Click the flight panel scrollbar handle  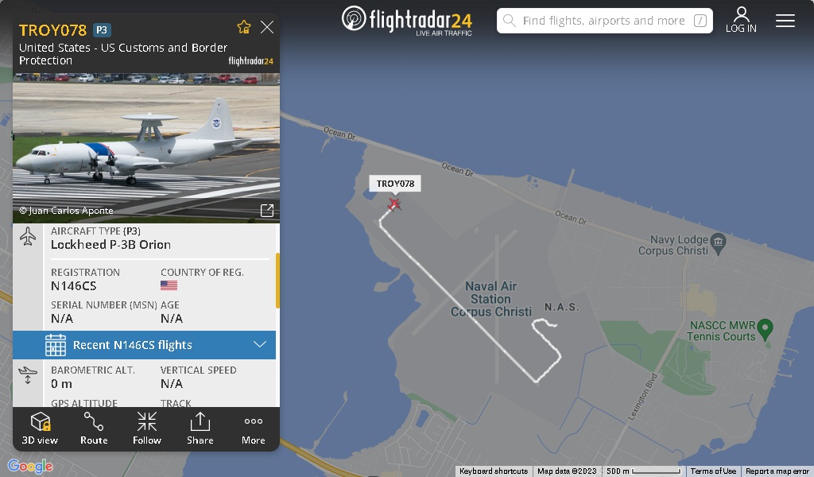click(x=277, y=281)
